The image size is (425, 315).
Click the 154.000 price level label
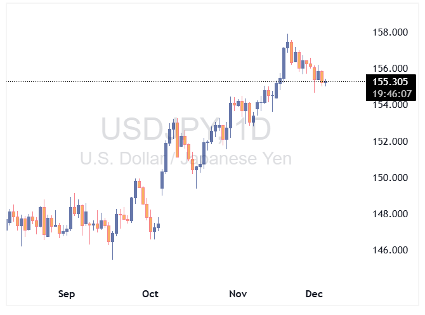point(389,105)
